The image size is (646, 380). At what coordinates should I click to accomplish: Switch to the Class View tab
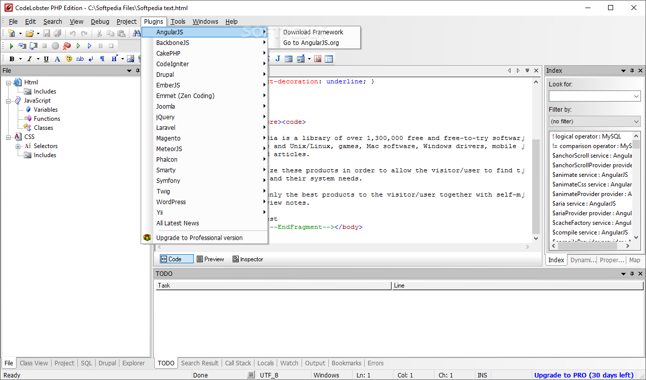pyautogui.click(x=34, y=363)
